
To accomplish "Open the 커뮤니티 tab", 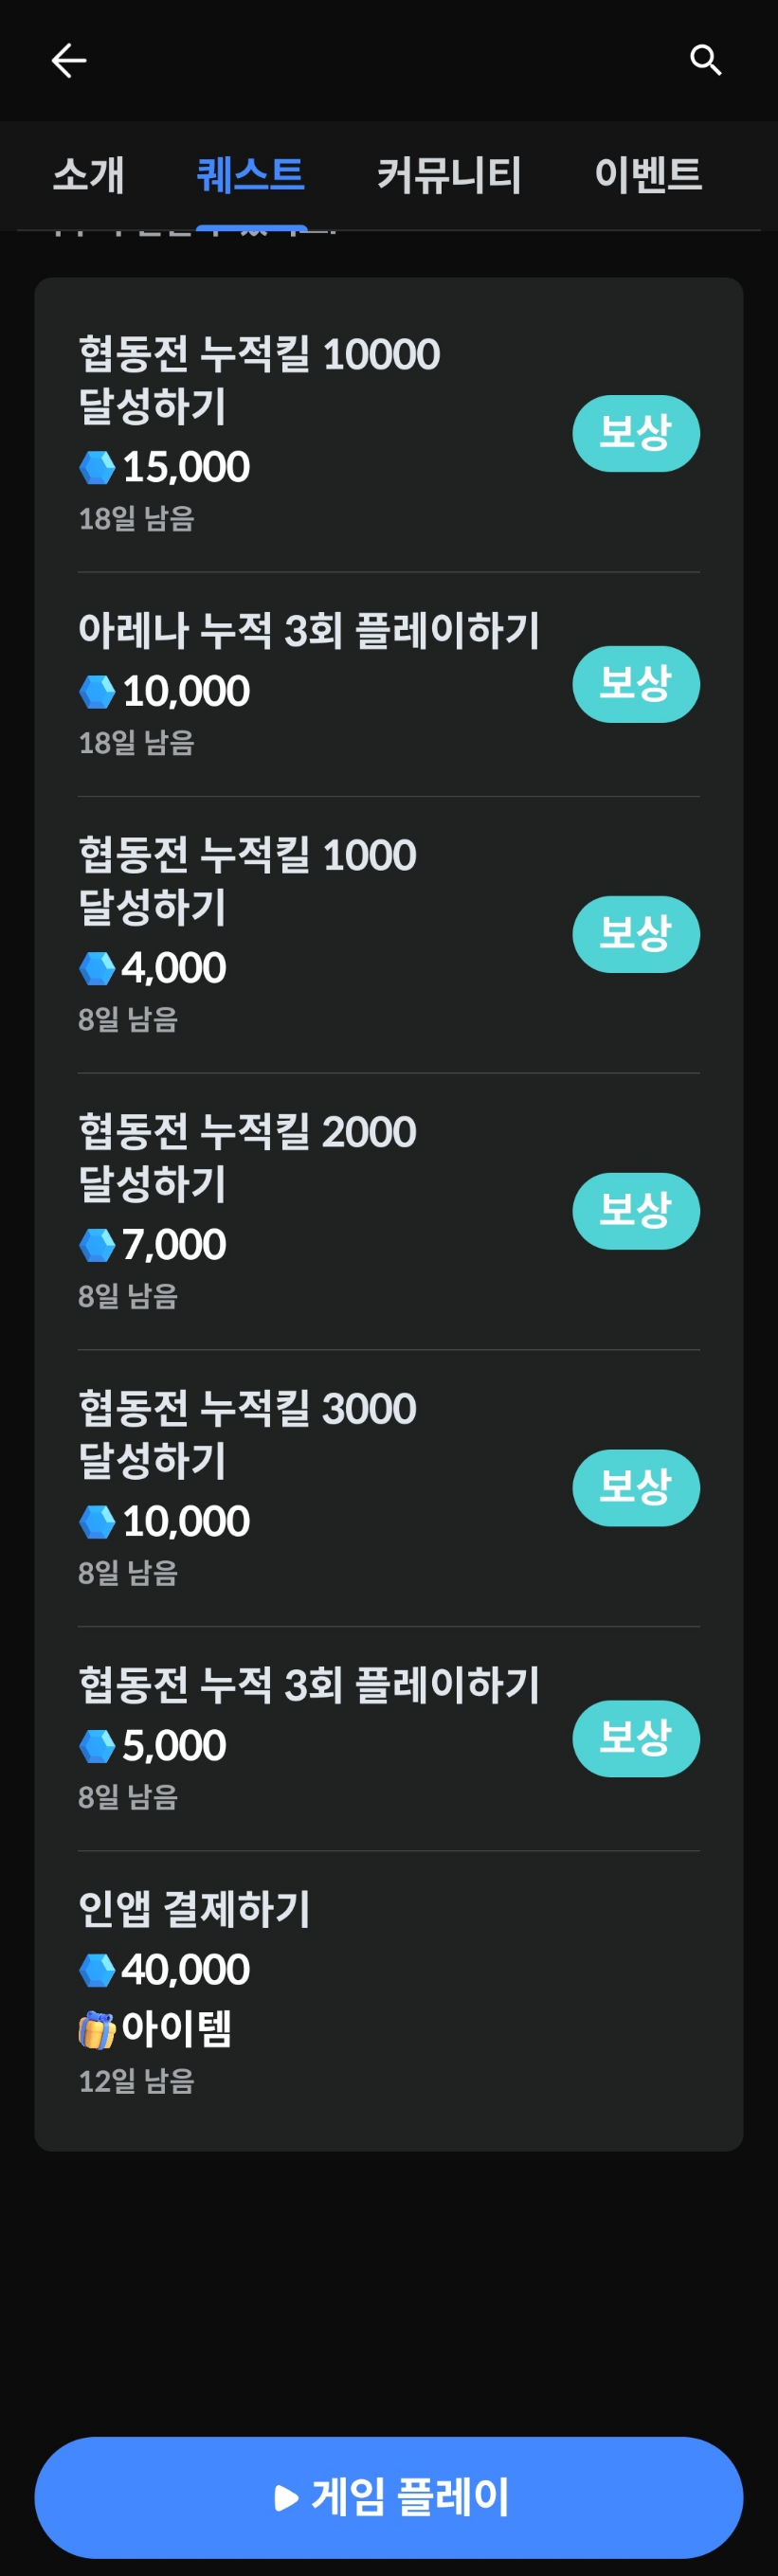I will [x=449, y=175].
